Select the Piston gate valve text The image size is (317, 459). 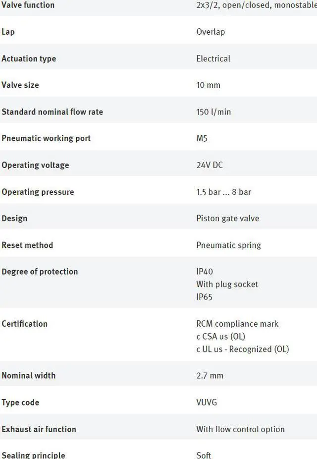227,219
